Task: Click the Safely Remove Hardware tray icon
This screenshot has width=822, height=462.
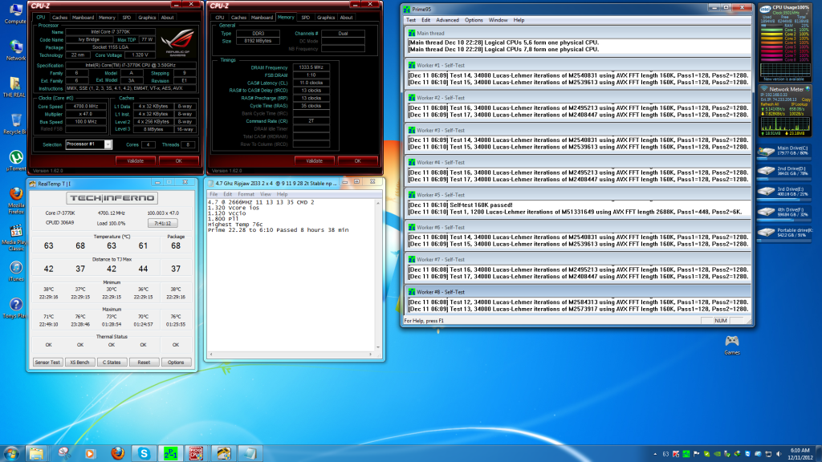Action: 727,454
